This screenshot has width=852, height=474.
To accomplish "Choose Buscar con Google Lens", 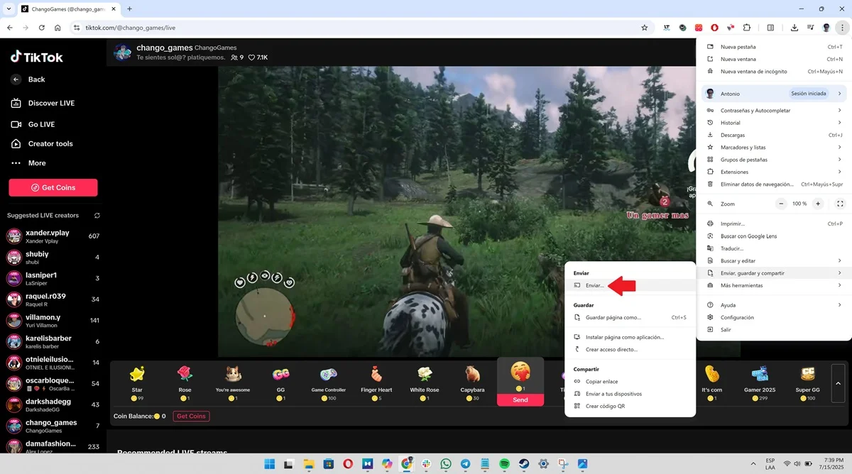I will pyautogui.click(x=774, y=236).
